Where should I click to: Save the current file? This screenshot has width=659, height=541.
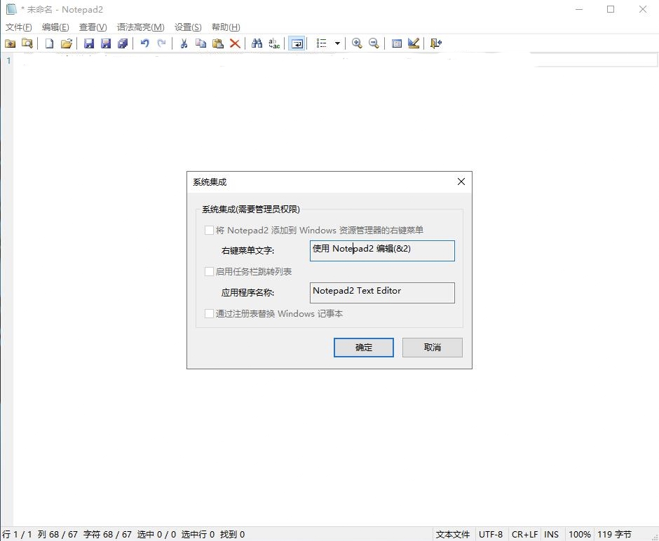tap(88, 43)
